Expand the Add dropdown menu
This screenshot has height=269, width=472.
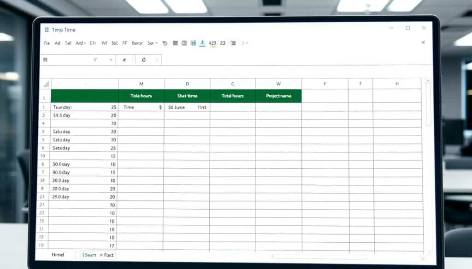[81, 43]
